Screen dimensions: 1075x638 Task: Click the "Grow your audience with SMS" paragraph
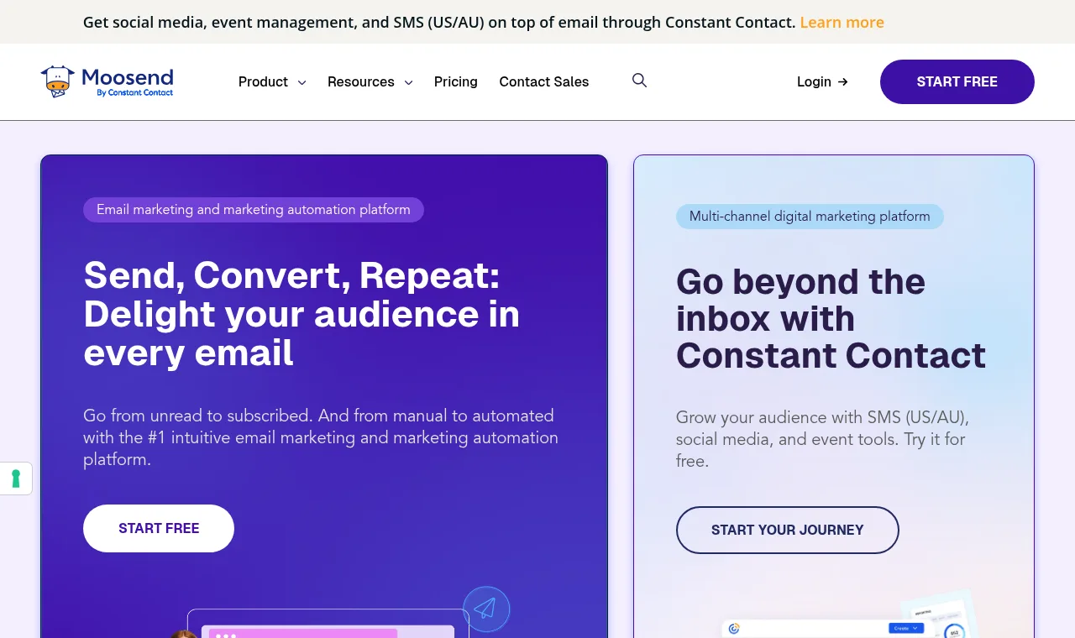pos(823,439)
